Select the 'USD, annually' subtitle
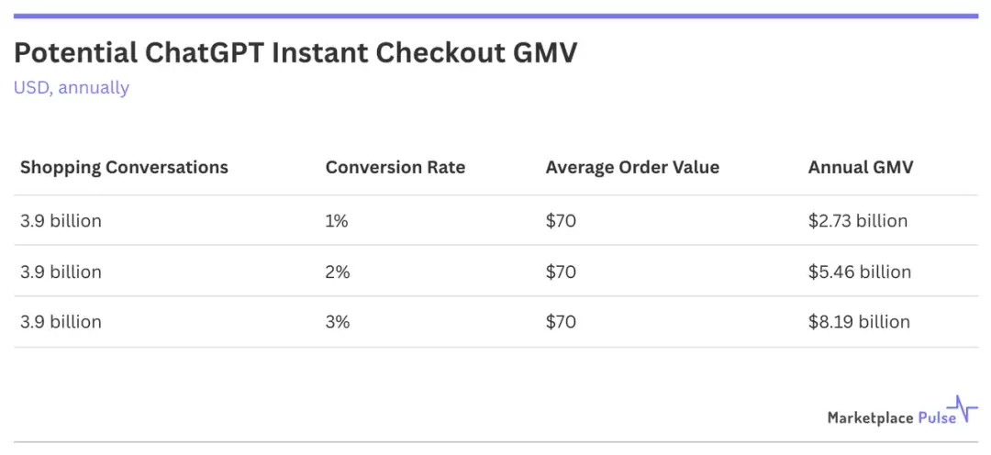This screenshot has height=455, width=991. click(x=72, y=88)
